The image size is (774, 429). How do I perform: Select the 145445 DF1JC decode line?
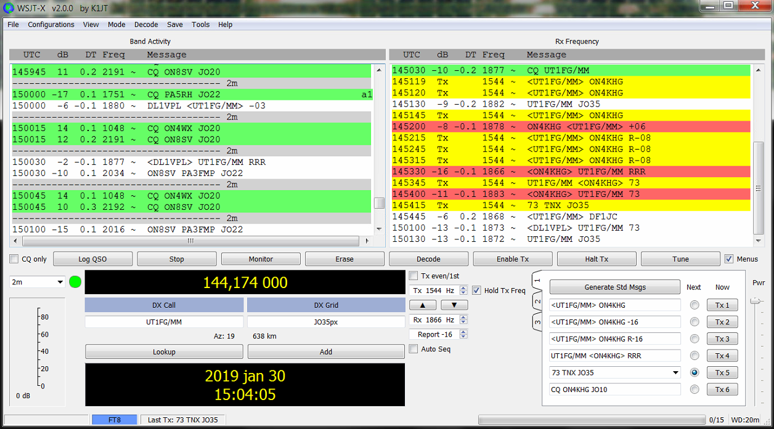(x=571, y=217)
